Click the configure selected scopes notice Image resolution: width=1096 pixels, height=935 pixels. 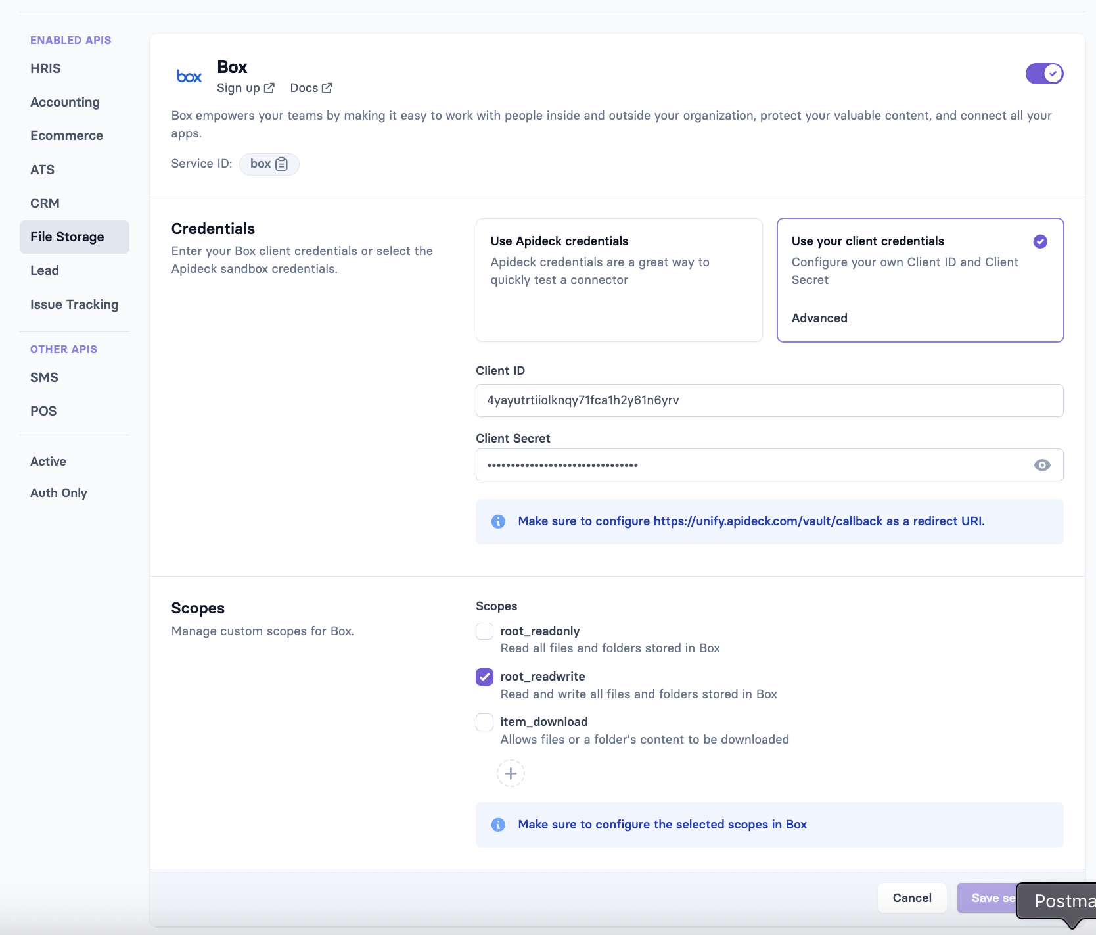(x=662, y=825)
